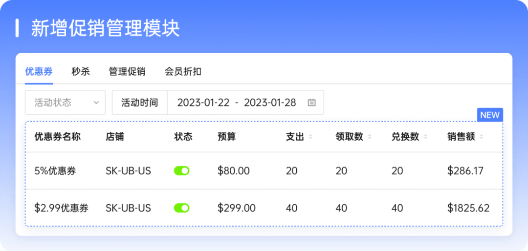The width and height of the screenshot is (528, 251).
Task: Switch to the 优惠券 tab
Action: coord(39,72)
